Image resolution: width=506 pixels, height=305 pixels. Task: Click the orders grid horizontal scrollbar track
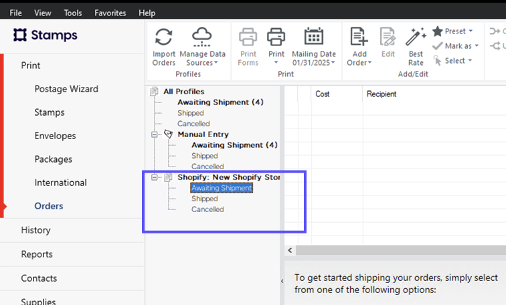[401, 250]
